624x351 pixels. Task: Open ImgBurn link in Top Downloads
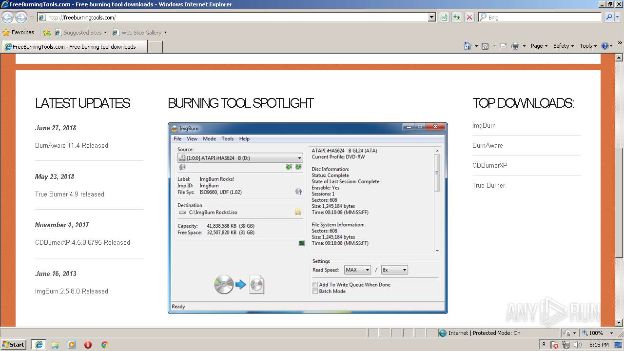point(484,126)
